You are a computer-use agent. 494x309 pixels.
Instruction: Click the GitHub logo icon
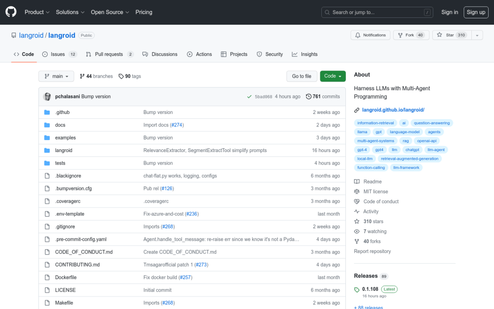(11, 12)
